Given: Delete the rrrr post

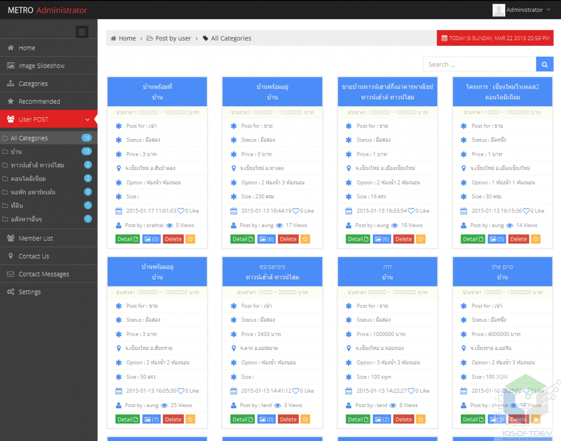Looking at the screenshot, I should (404, 419).
